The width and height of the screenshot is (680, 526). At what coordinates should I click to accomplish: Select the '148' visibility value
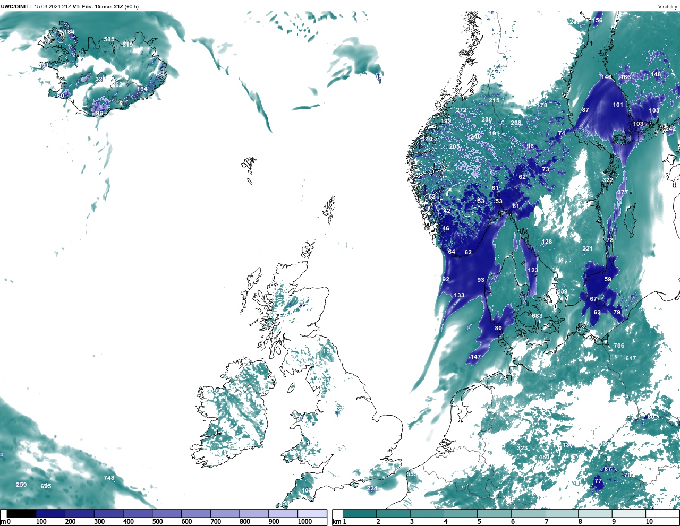click(657, 74)
